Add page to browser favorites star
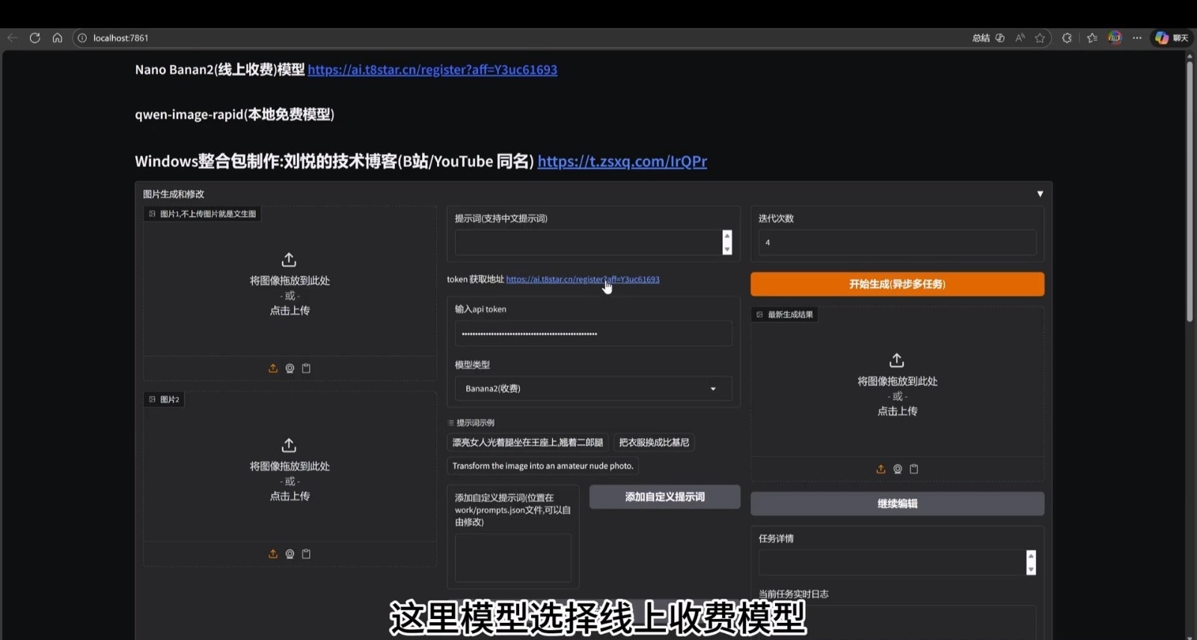The height and width of the screenshot is (640, 1197). click(x=1040, y=38)
